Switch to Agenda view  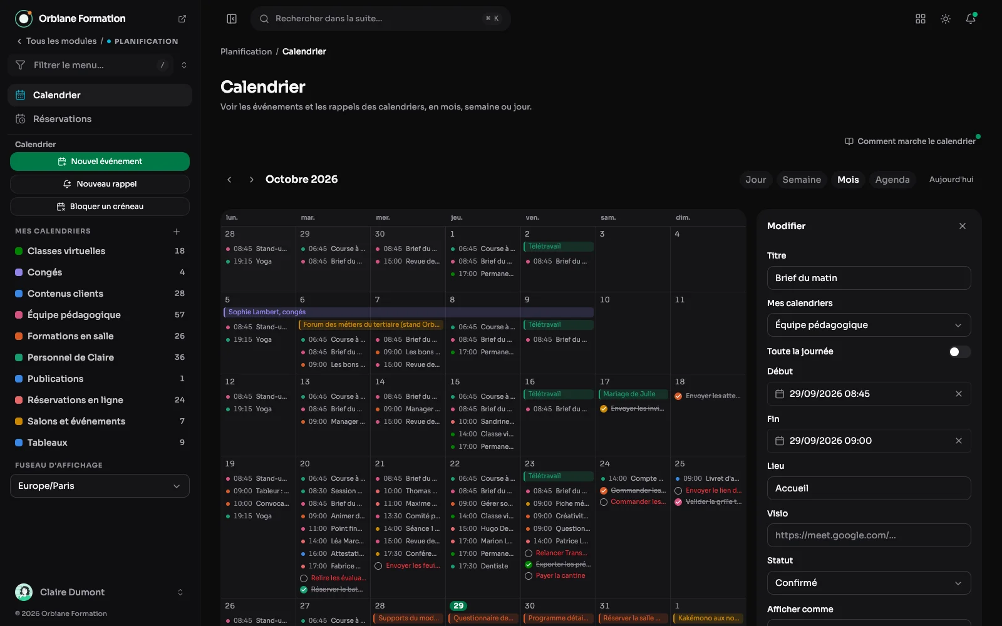tap(892, 180)
